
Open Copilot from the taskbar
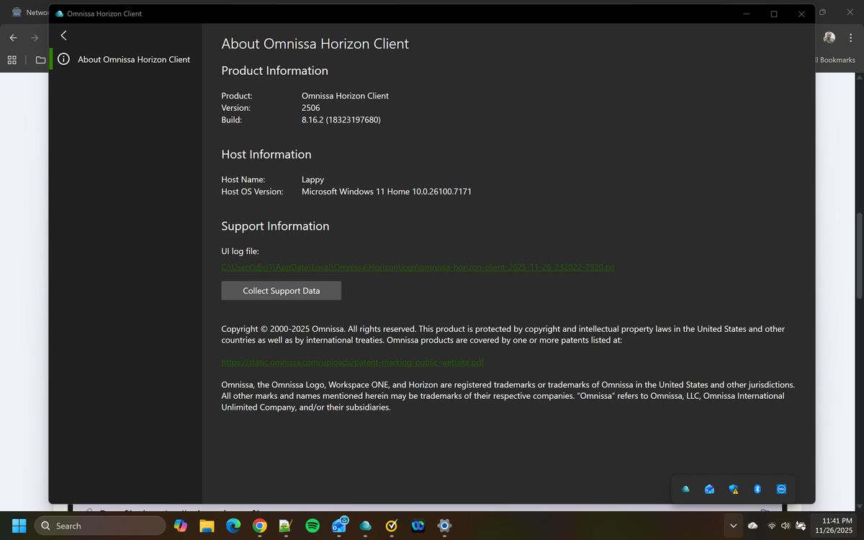click(x=180, y=526)
